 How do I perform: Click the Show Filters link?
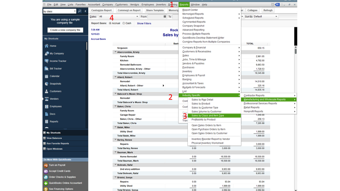pyautogui.click(x=144, y=23)
